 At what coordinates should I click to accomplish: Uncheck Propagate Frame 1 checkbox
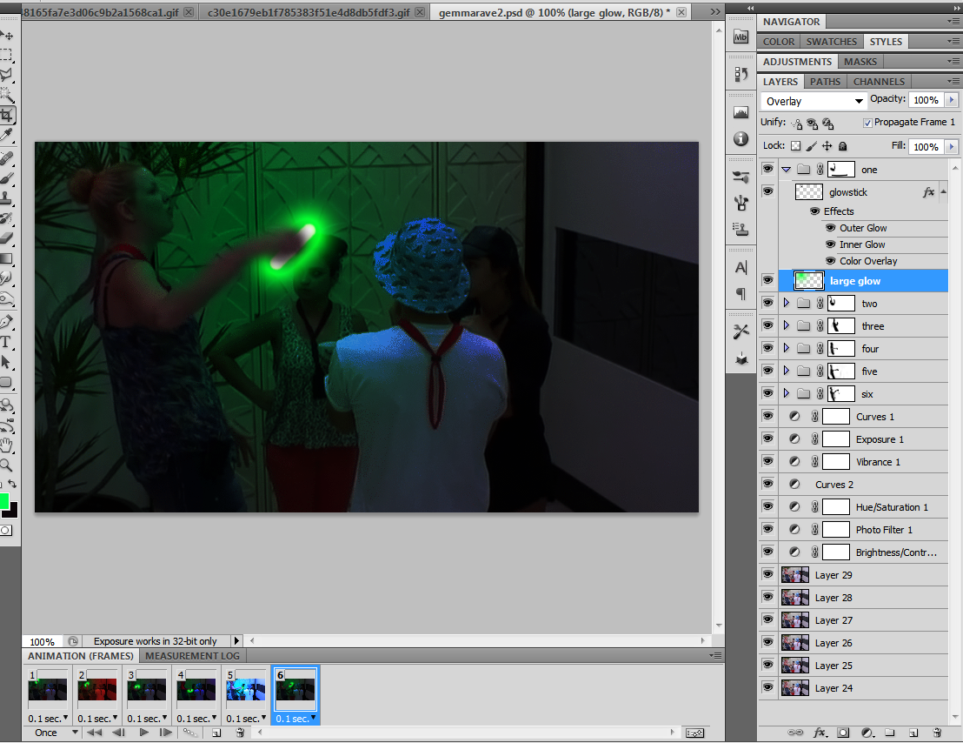(867, 123)
